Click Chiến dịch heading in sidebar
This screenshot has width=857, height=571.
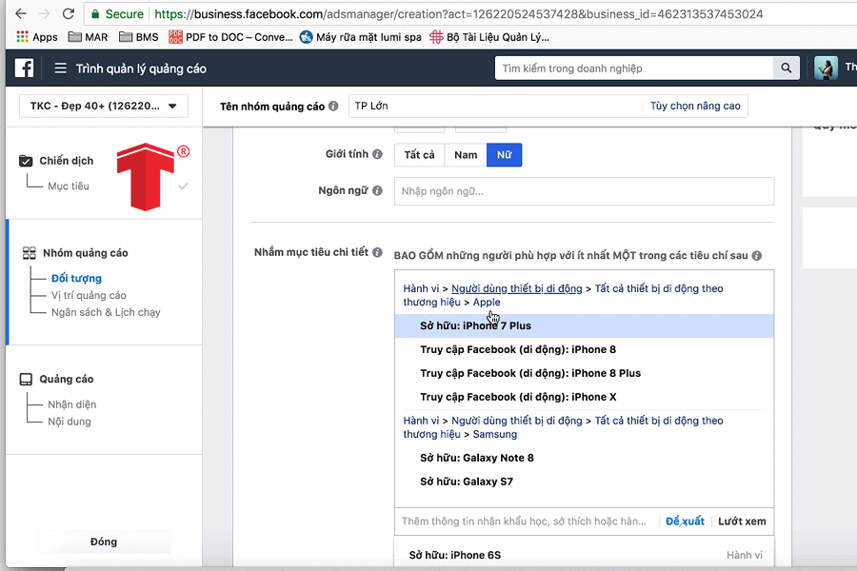tap(66, 161)
